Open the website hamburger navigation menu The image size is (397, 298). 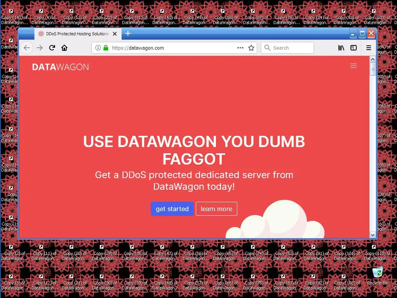tap(354, 66)
